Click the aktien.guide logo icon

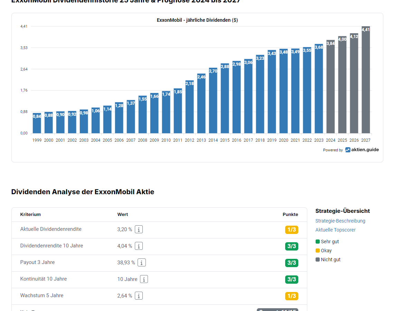(348, 150)
